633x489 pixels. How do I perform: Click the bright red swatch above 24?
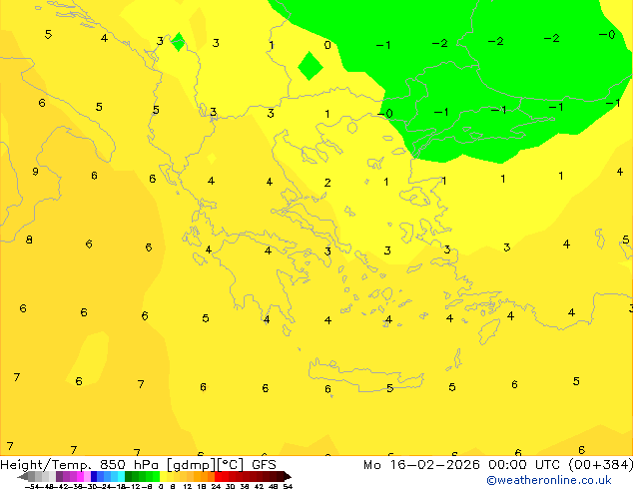tap(218, 476)
